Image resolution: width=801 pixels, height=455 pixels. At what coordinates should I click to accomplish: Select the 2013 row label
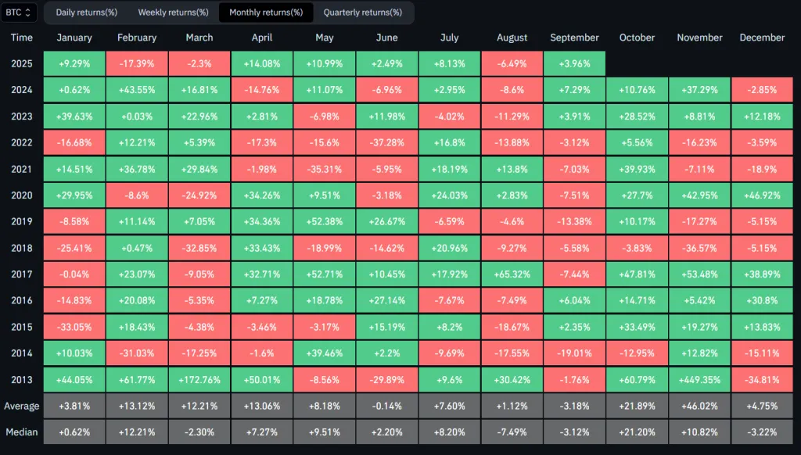click(22, 381)
